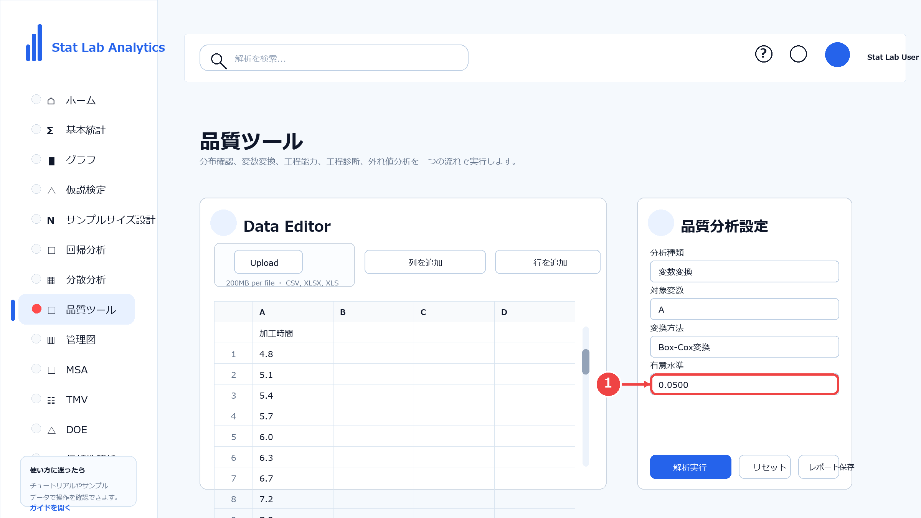Open 基本統計 from the sidebar
The width and height of the screenshot is (921, 518).
tap(86, 130)
